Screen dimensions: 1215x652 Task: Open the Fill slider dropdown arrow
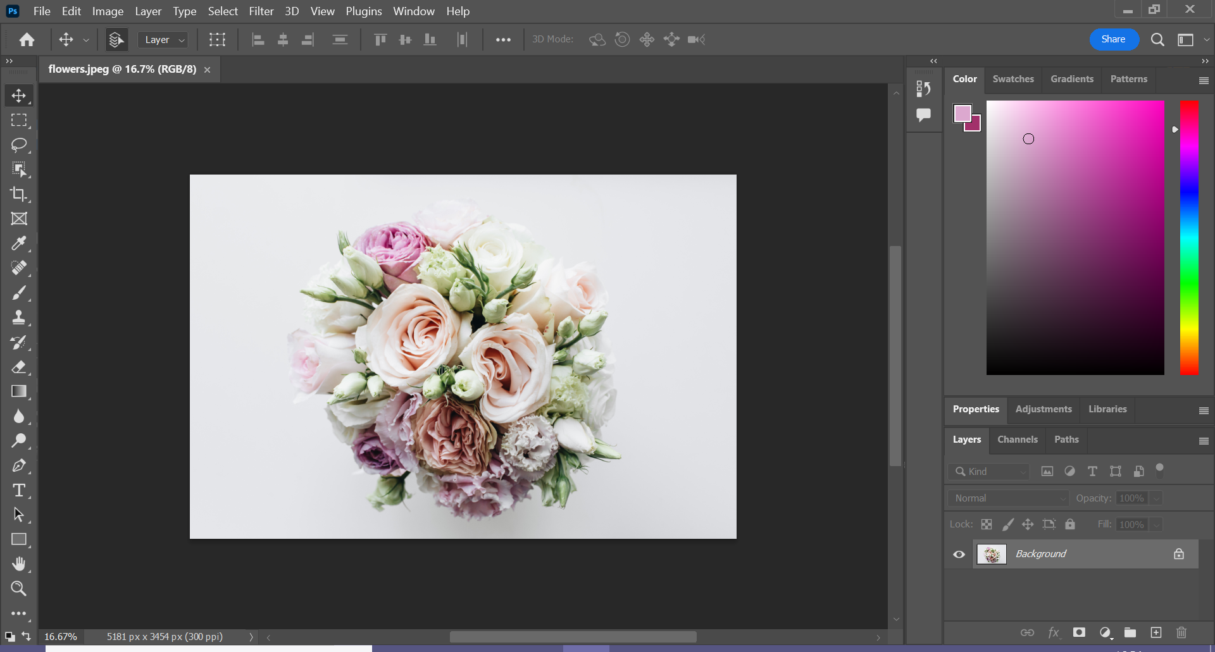click(1156, 525)
